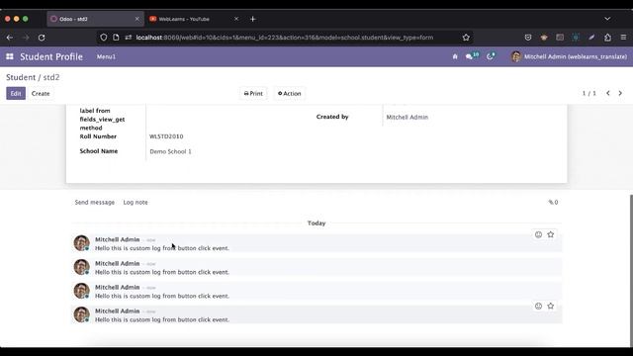Open the browser hamburger menu
Screen dimensions: 633x356
point(623,38)
